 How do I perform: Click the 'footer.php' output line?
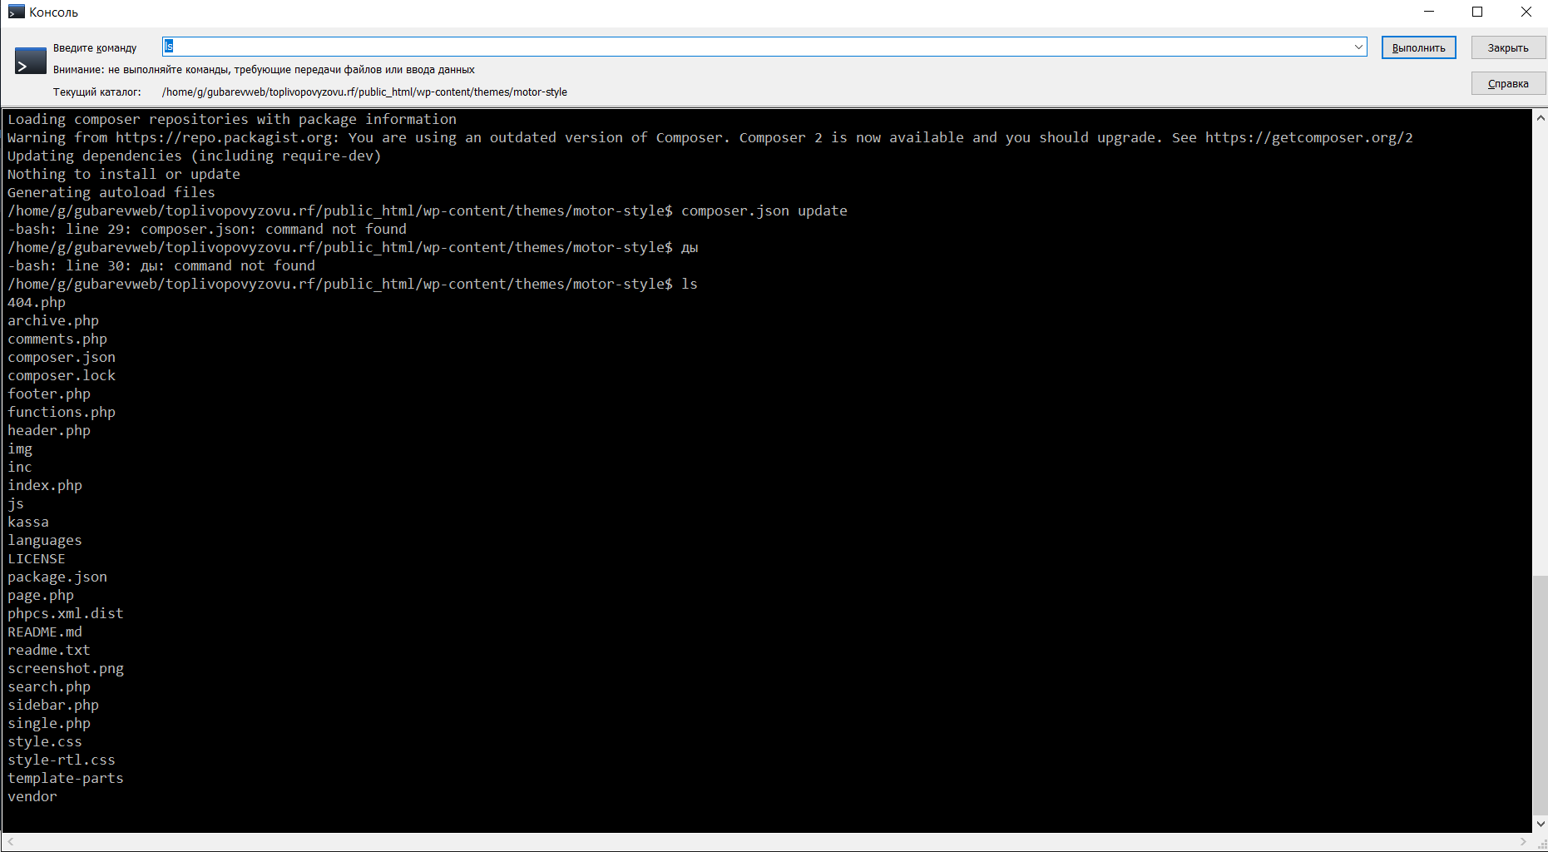coord(49,394)
